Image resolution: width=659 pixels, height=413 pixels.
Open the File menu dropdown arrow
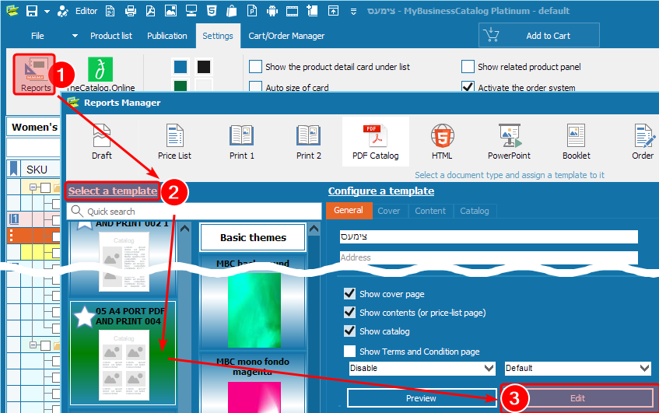[75, 36]
